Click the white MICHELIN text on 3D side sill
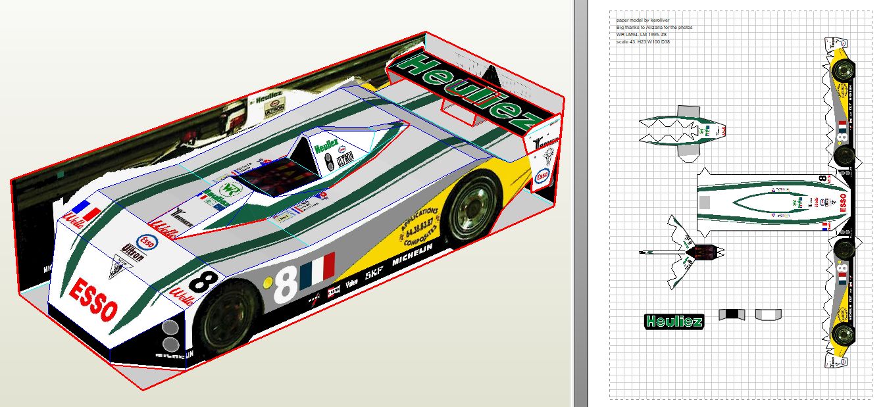Viewport: 883px width, 407px height. point(413,249)
